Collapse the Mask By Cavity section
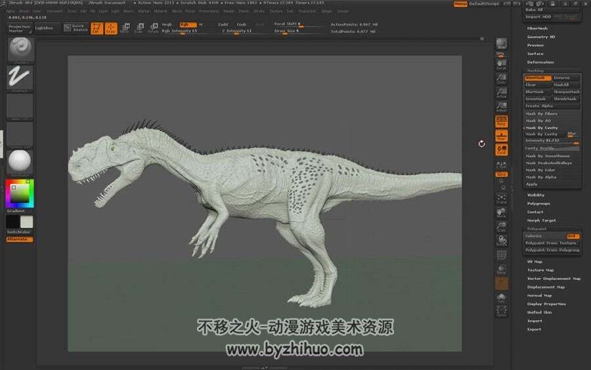Screen dimensions: 591x370 (542, 128)
